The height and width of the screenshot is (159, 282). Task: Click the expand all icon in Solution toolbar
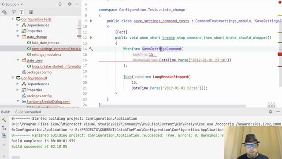pos(14,12)
